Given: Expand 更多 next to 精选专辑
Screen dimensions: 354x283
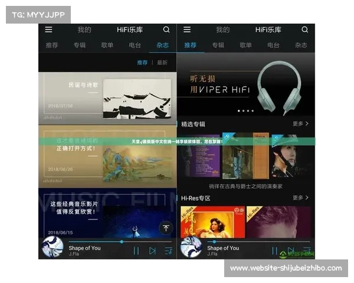Looking at the screenshot, I should (x=300, y=124).
